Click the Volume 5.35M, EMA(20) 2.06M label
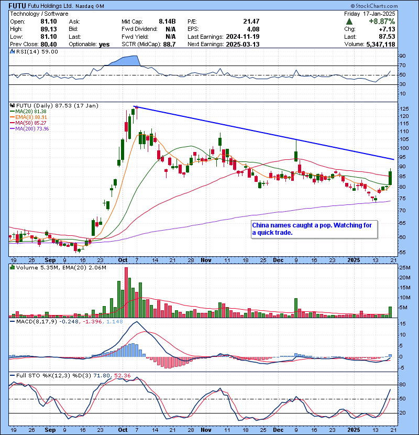Image resolution: width=419 pixels, height=435 pixels. [61, 267]
